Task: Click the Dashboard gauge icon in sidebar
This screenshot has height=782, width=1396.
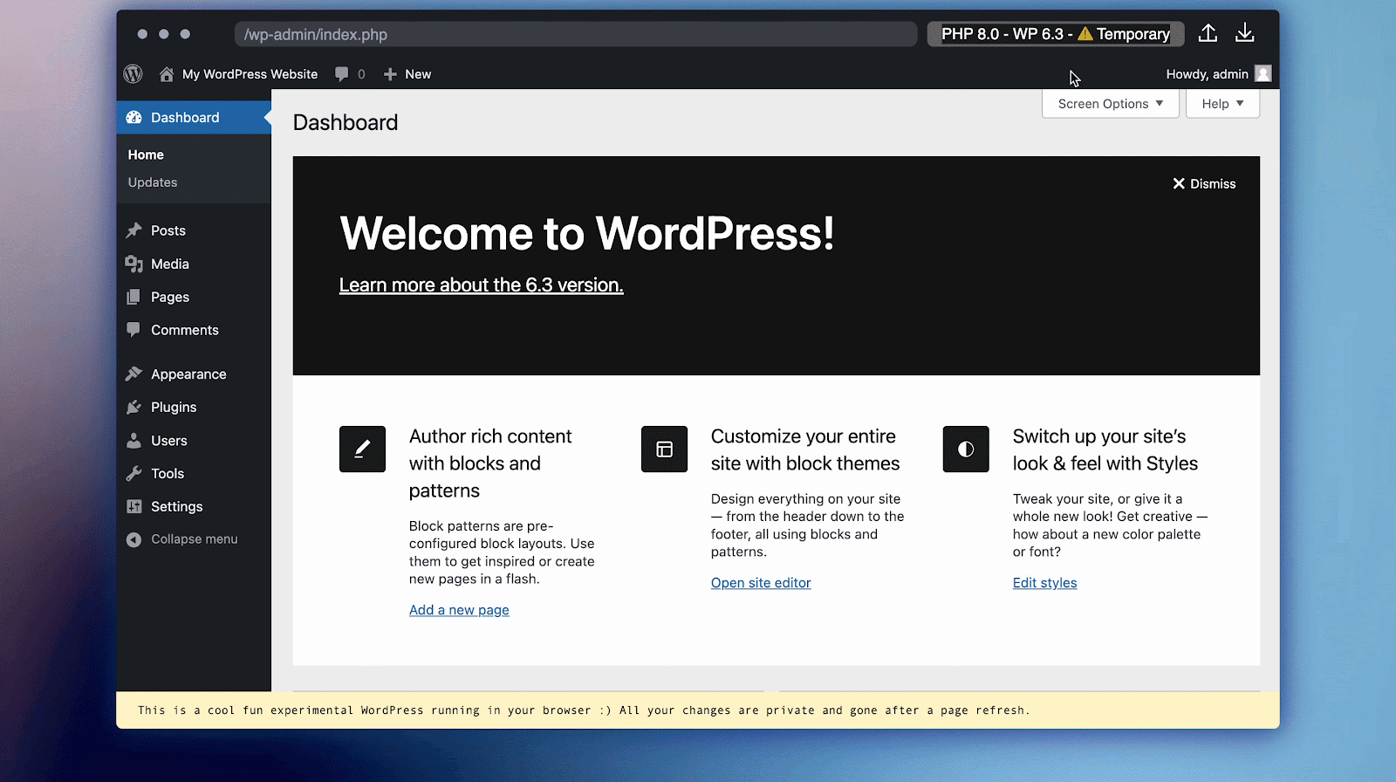Action: pyautogui.click(x=133, y=118)
